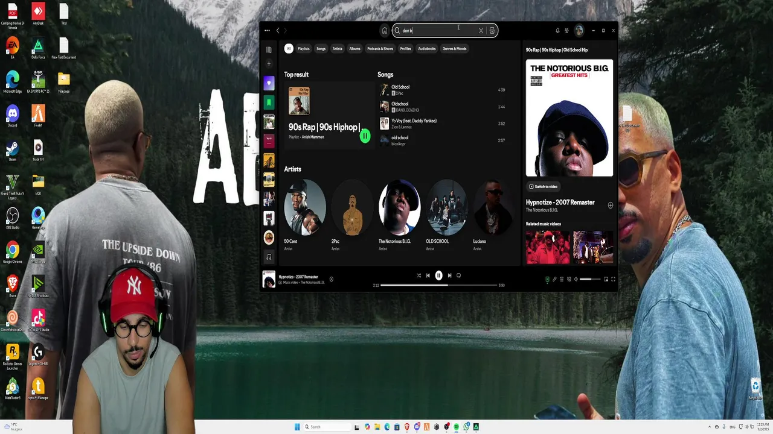Screen dimensions: 773x434
Task: Seek within the song progress bar
Action: point(439,285)
